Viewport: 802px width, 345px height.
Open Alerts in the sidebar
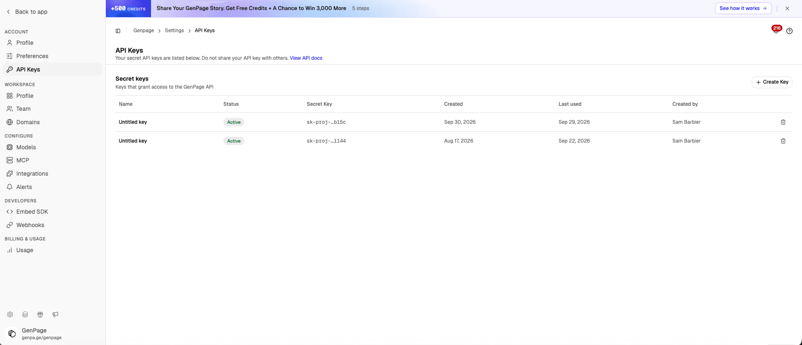[52, 187]
